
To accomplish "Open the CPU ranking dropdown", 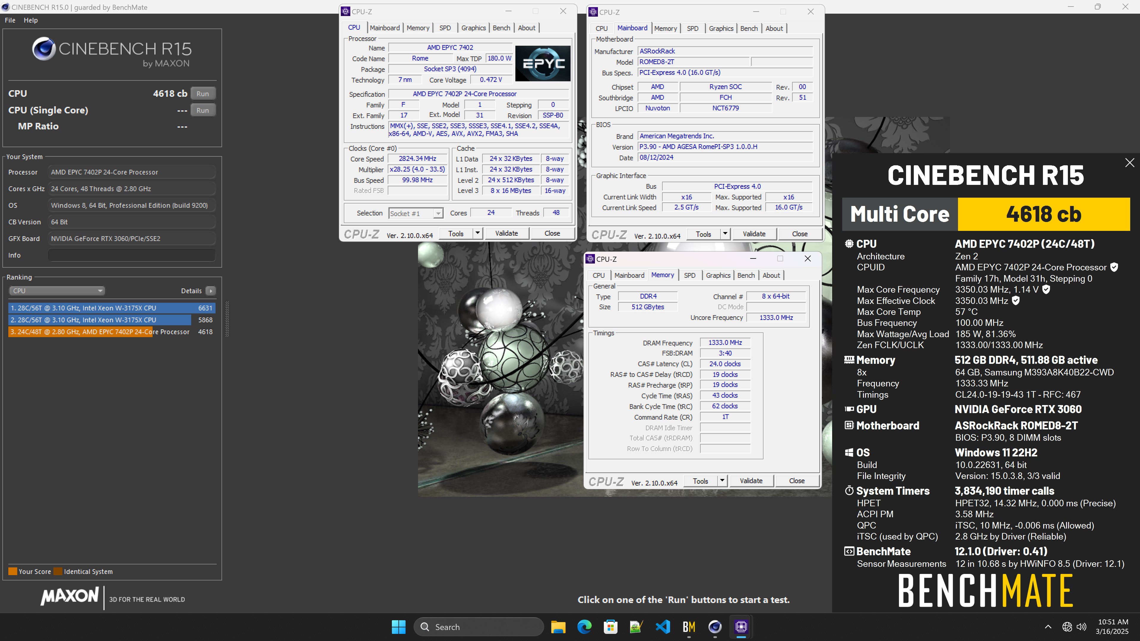I will (57, 291).
